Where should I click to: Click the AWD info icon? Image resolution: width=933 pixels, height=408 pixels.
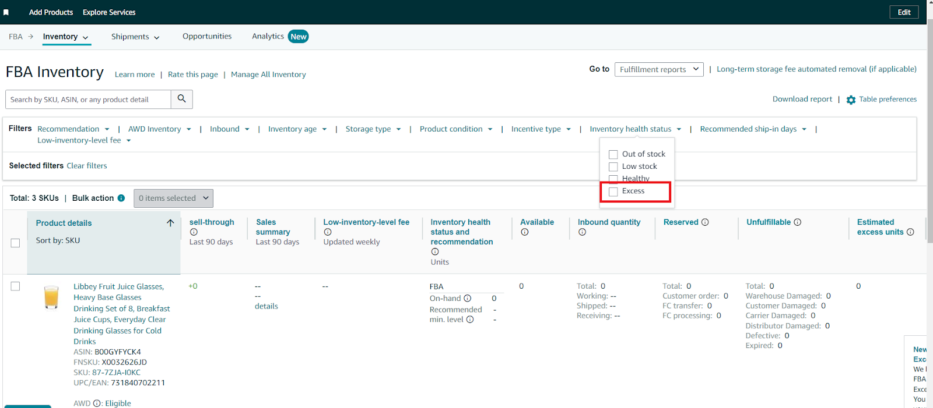[97, 403]
